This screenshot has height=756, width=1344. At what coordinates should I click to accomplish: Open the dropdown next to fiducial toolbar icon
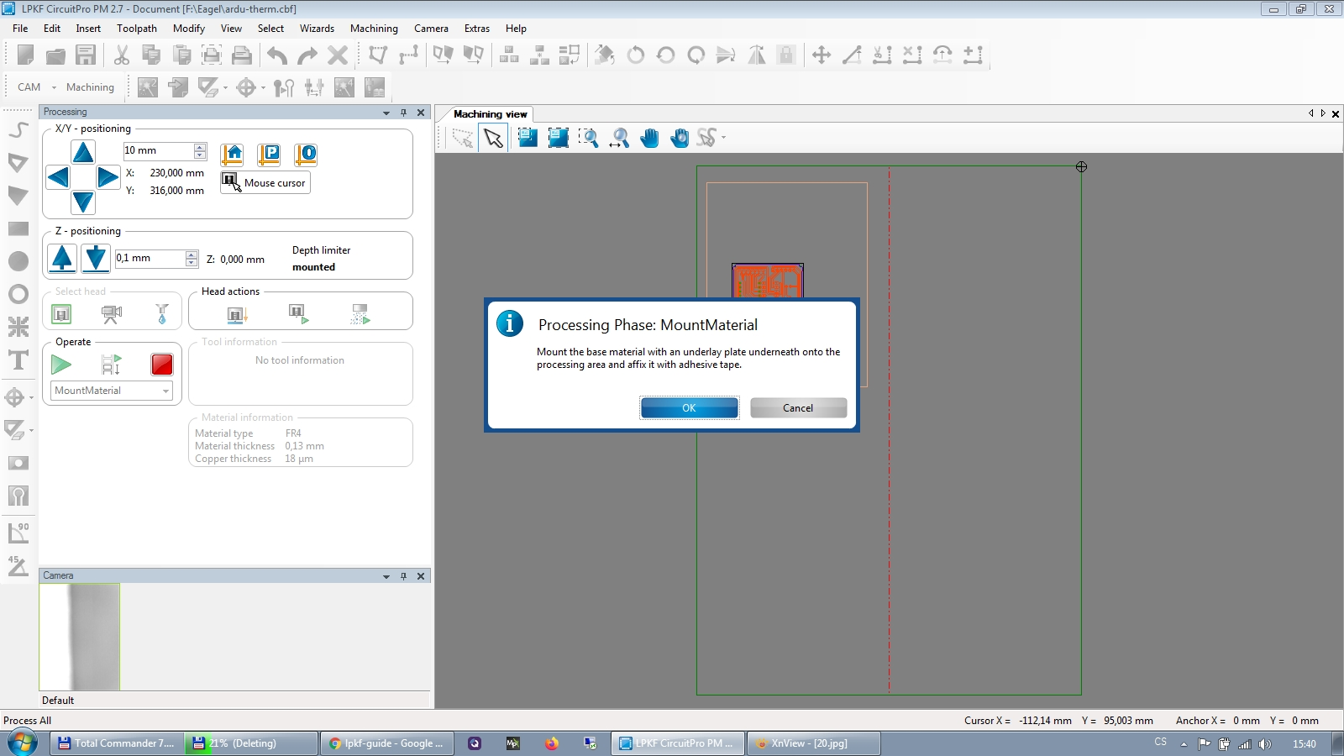263,88
